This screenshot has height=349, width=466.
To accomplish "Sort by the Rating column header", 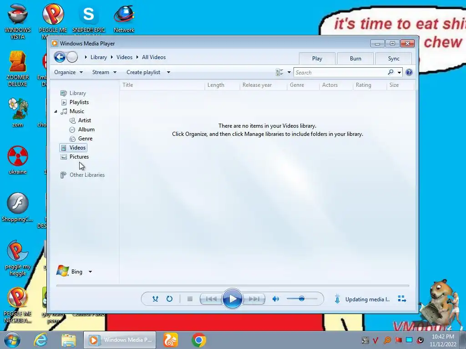I will tap(370, 85).
